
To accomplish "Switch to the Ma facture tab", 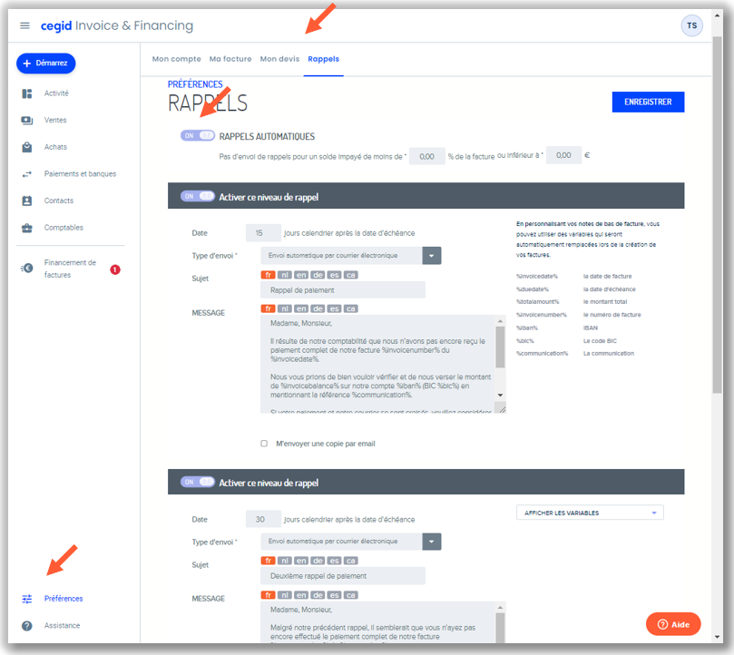I will (x=230, y=58).
